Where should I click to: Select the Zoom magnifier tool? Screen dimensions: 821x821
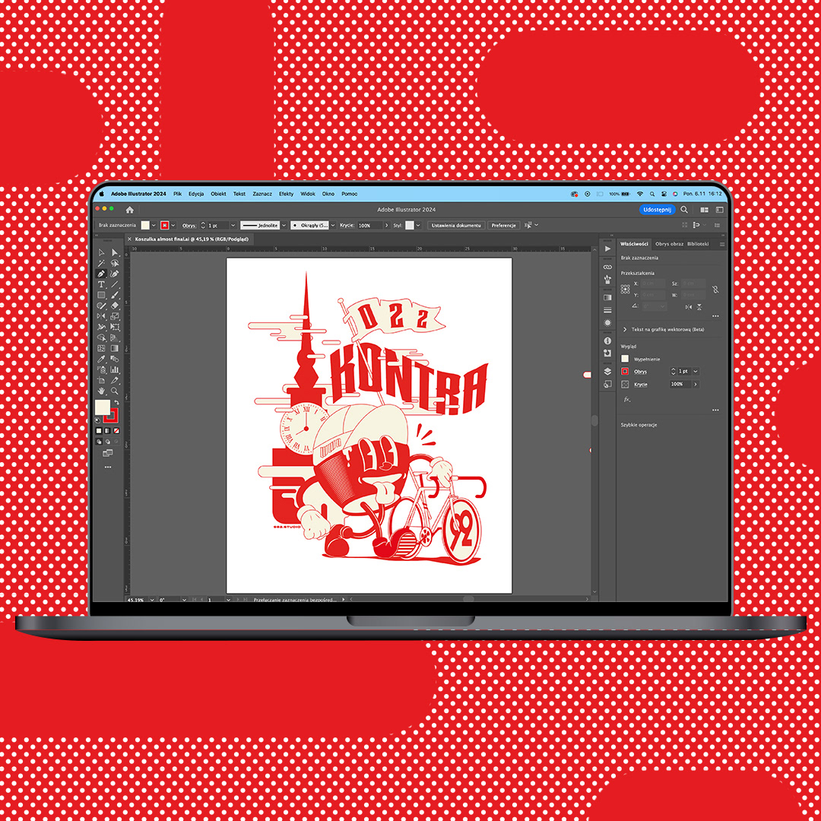tap(115, 391)
